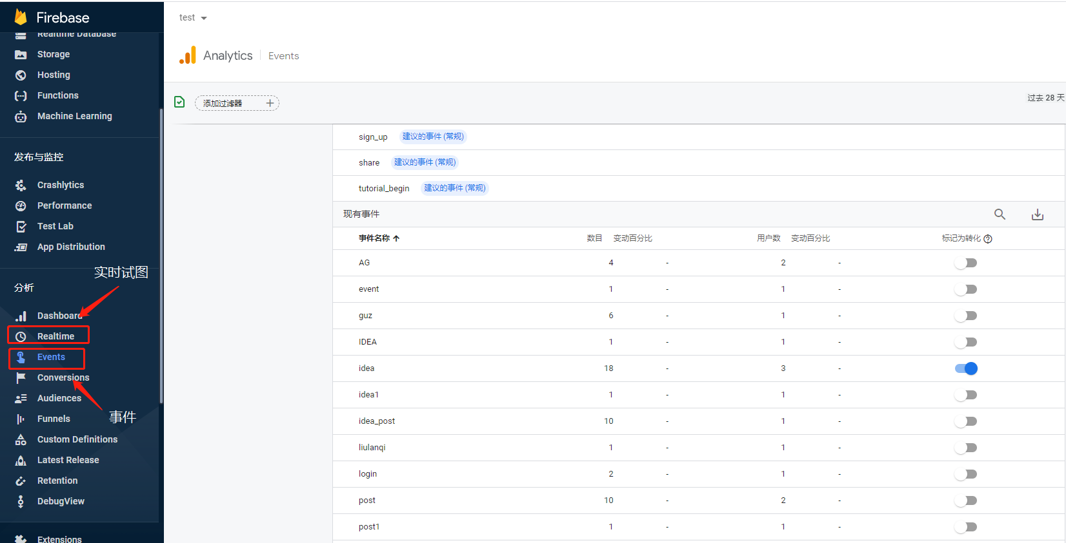Enable conversion toggle for IDEA event

click(x=966, y=342)
